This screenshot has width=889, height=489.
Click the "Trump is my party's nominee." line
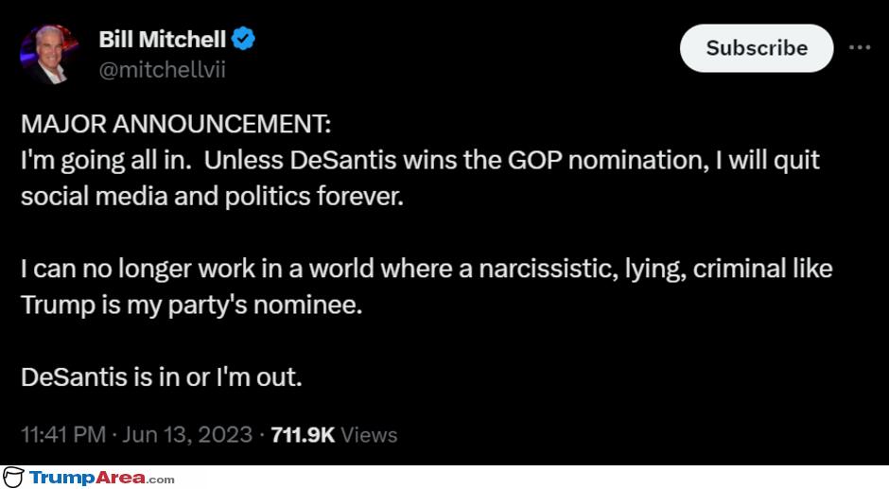point(192,306)
